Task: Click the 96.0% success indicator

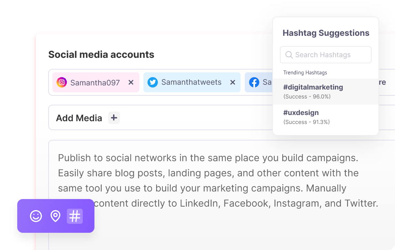Action: 307,96
